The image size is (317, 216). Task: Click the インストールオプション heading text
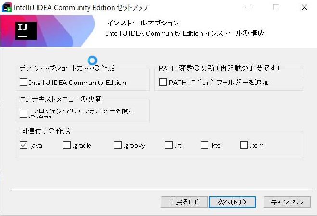click(143, 23)
